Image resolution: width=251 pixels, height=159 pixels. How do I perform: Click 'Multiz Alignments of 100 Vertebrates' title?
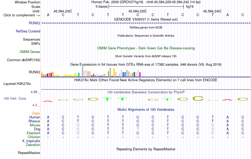tap(146, 109)
